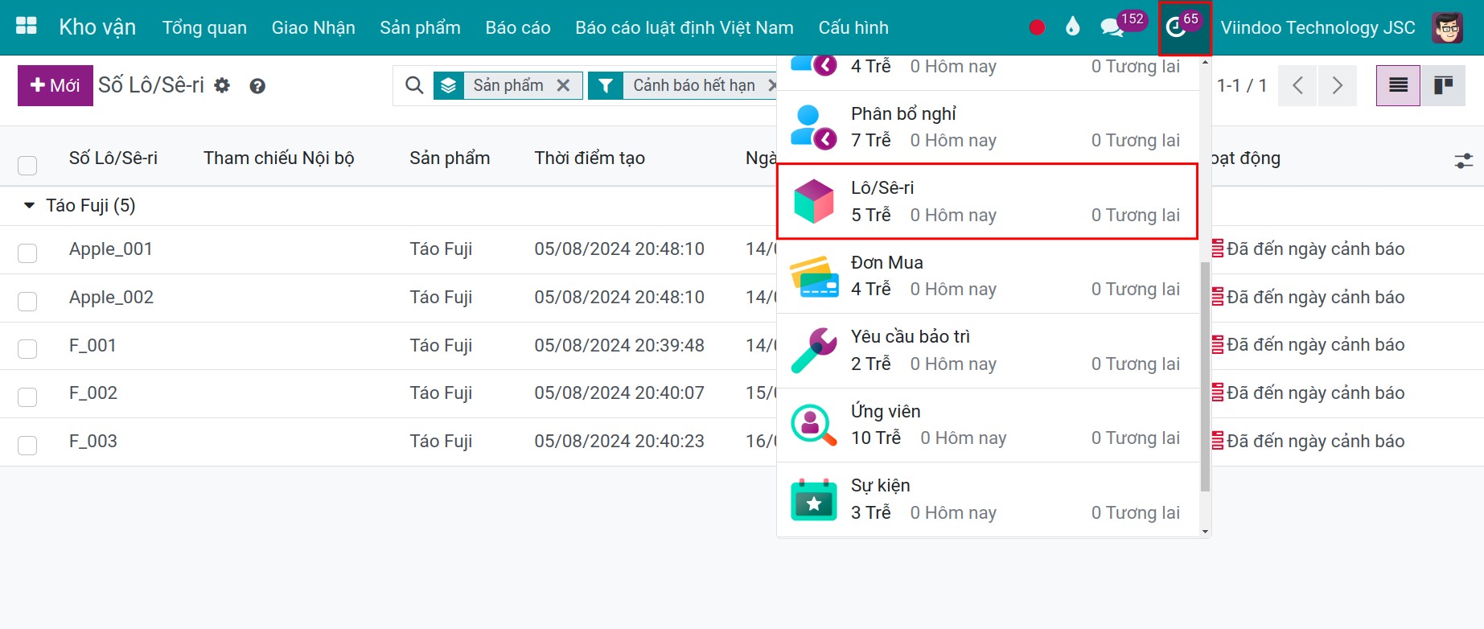Click scroll-down arrow of activity panel

pos(1205,531)
